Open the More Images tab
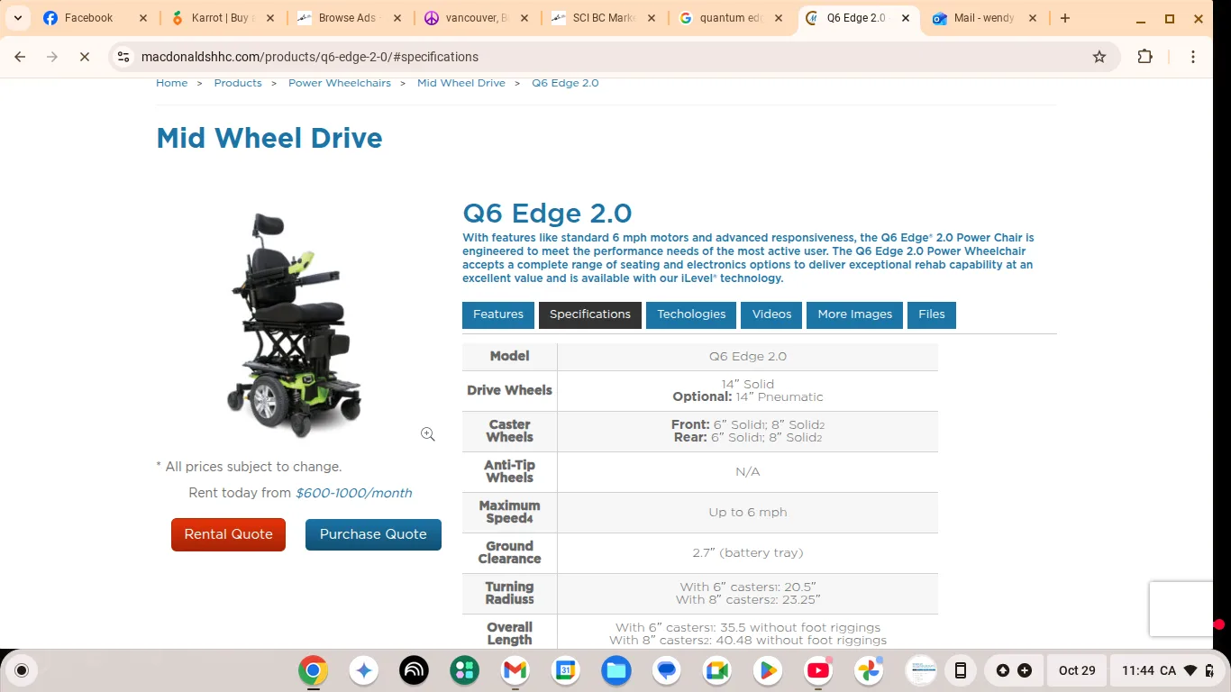 pyautogui.click(x=853, y=314)
